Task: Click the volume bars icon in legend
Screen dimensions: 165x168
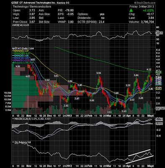Action: [x=13, y=63]
